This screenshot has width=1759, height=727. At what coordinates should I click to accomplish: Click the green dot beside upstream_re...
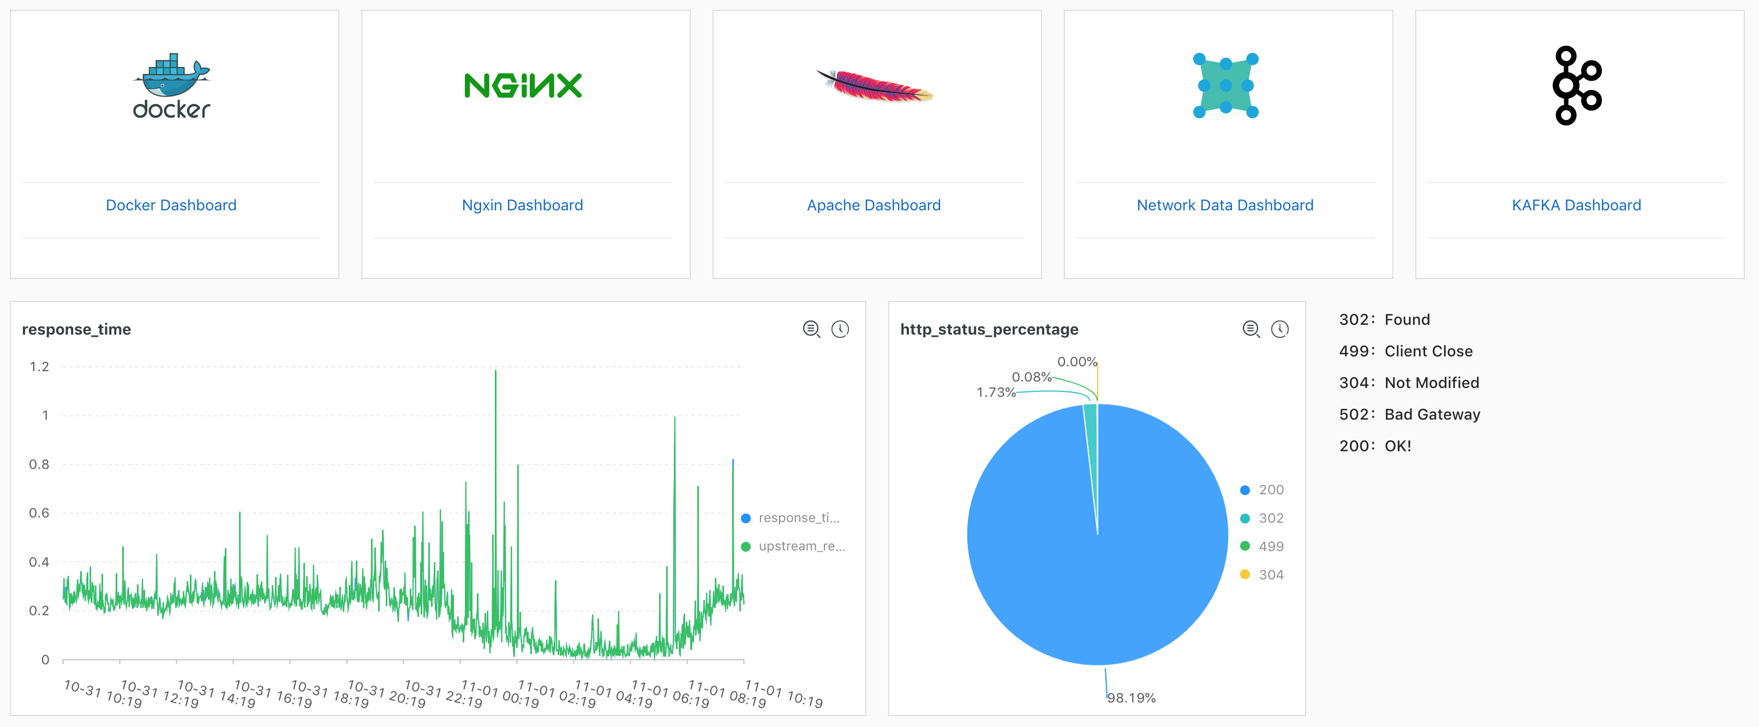point(746,546)
